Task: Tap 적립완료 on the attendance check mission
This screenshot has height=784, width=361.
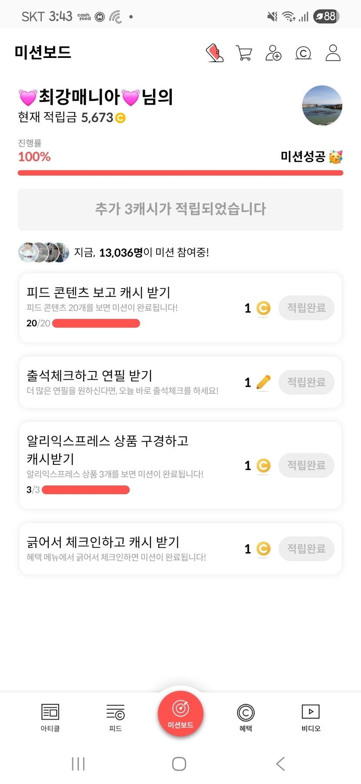Action: click(x=306, y=382)
